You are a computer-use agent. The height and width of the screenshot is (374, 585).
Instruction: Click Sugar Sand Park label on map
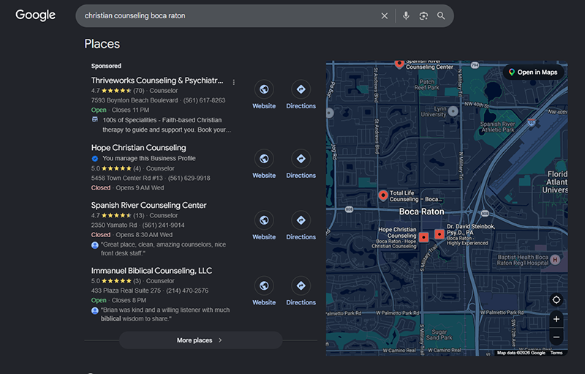pos(439,334)
